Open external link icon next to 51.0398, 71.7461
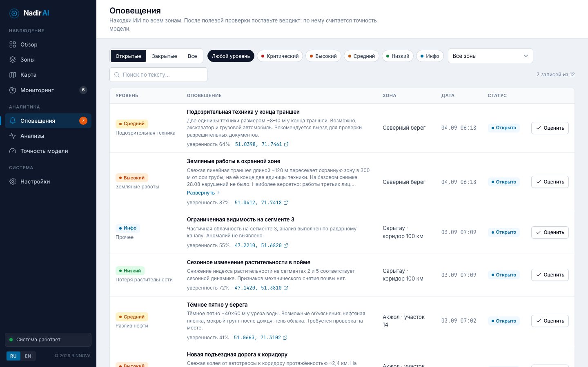The image size is (588, 367). pos(286,144)
